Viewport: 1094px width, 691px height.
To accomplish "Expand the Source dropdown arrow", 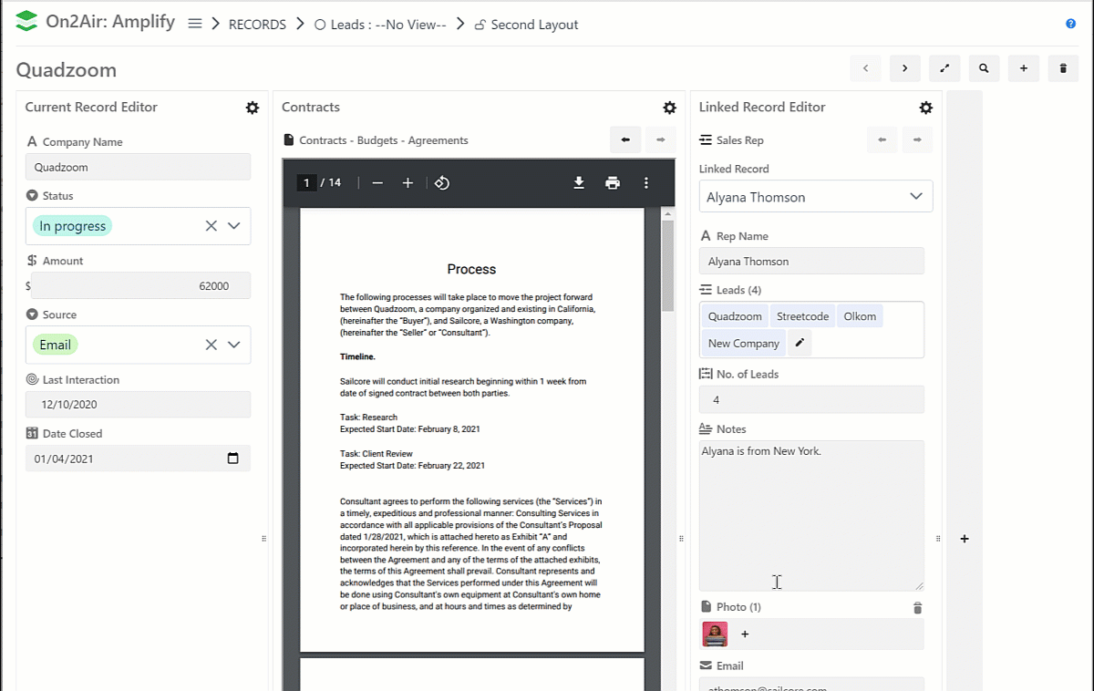I will pos(233,345).
